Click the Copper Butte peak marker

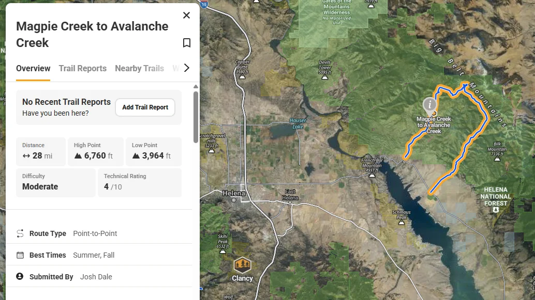pyautogui.click(x=242, y=76)
